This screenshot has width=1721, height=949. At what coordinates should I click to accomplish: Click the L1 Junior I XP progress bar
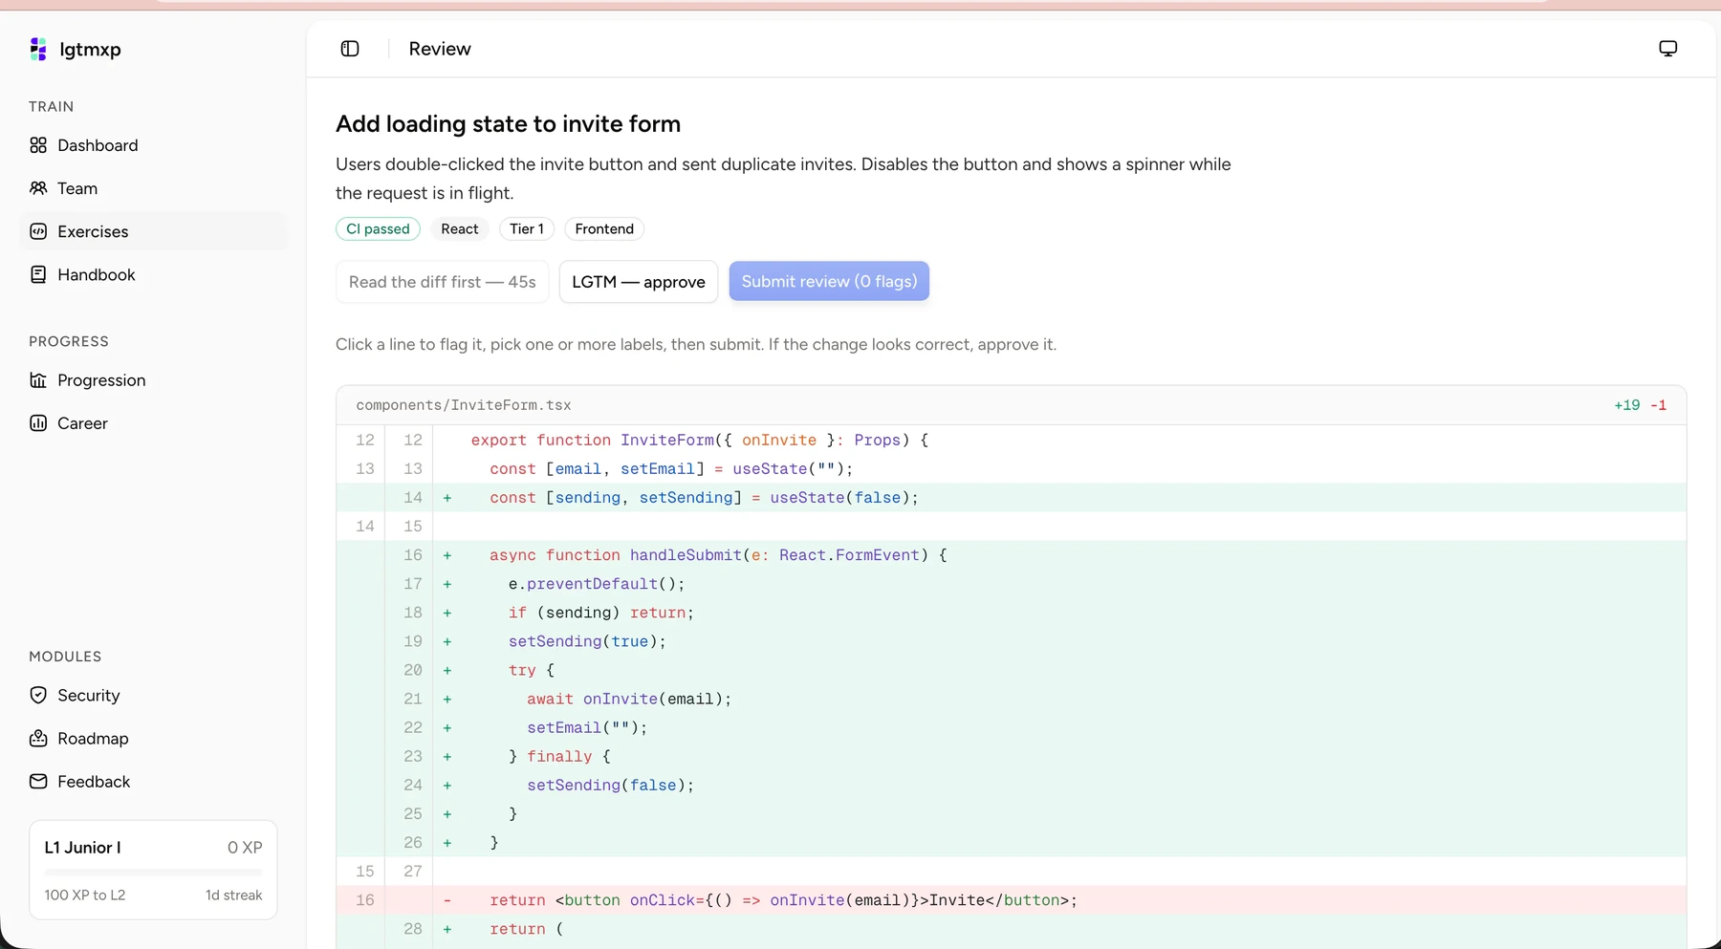(x=153, y=872)
